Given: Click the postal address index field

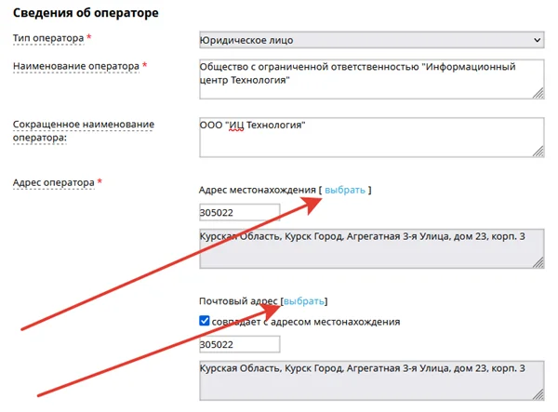Looking at the screenshot, I should coord(240,344).
